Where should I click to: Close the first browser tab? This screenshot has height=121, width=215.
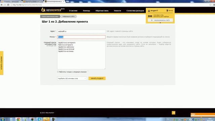(20, 1)
